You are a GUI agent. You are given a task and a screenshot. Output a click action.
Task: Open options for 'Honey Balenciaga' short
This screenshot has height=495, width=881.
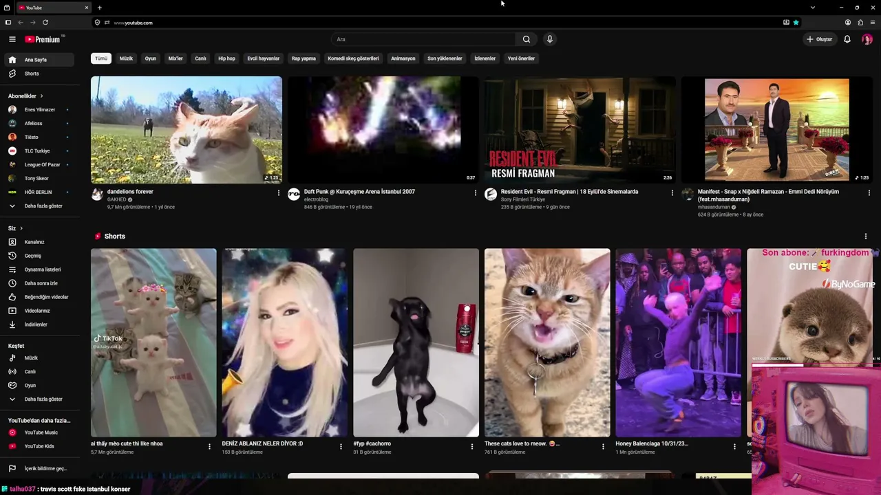point(734,447)
